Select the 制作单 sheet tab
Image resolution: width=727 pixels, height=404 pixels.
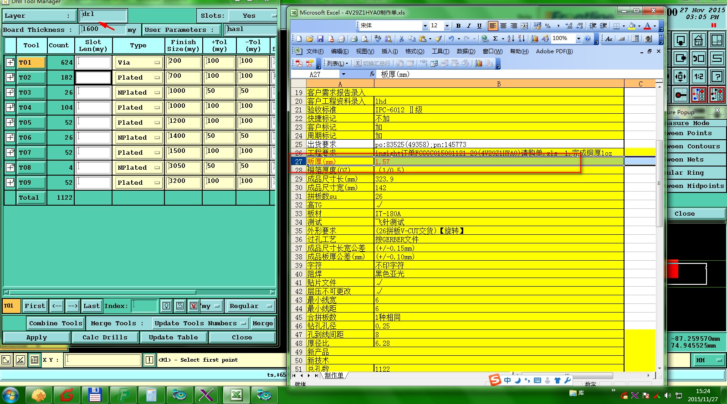pyautogui.click(x=334, y=375)
